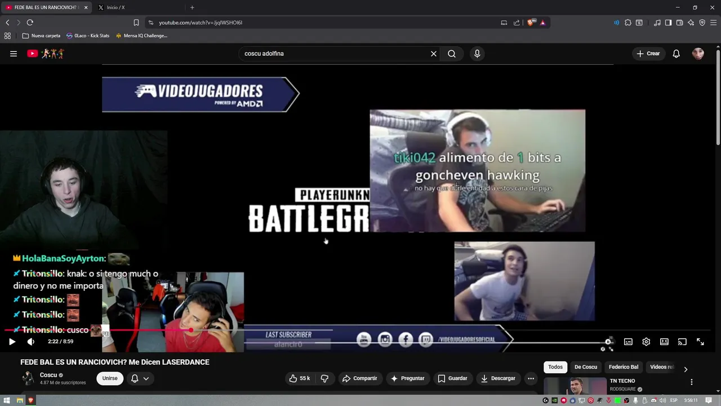Share page from address bar
The image size is (721, 406).
pyautogui.click(x=517, y=23)
